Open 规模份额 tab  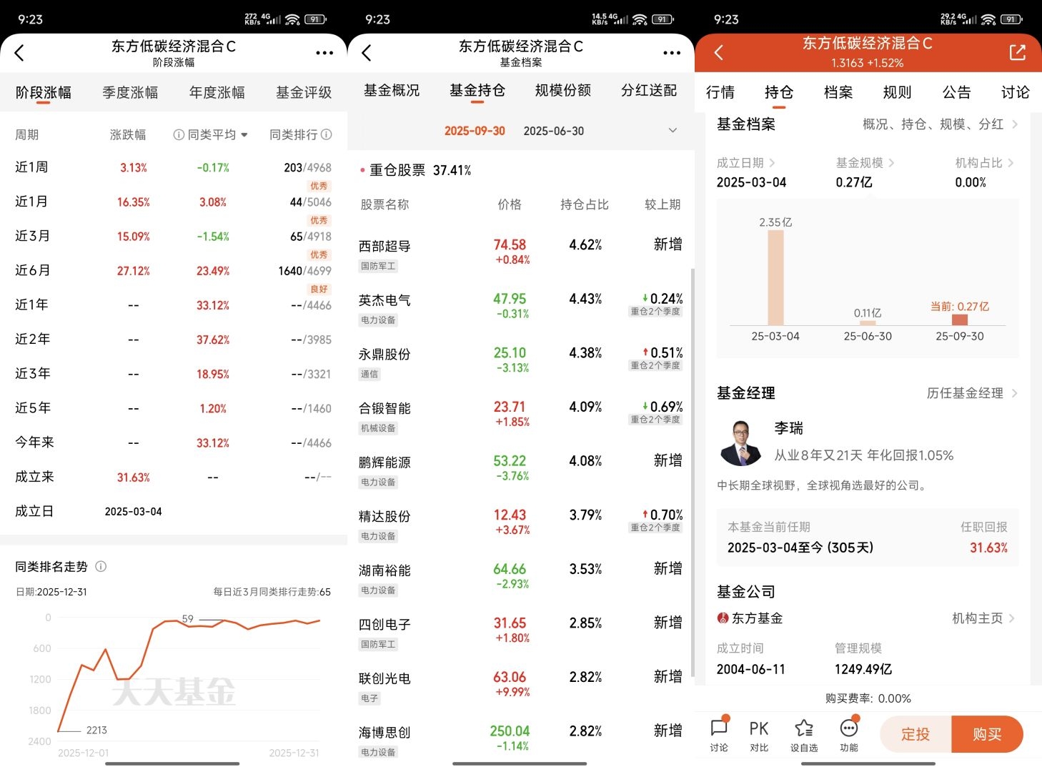click(x=563, y=91)
